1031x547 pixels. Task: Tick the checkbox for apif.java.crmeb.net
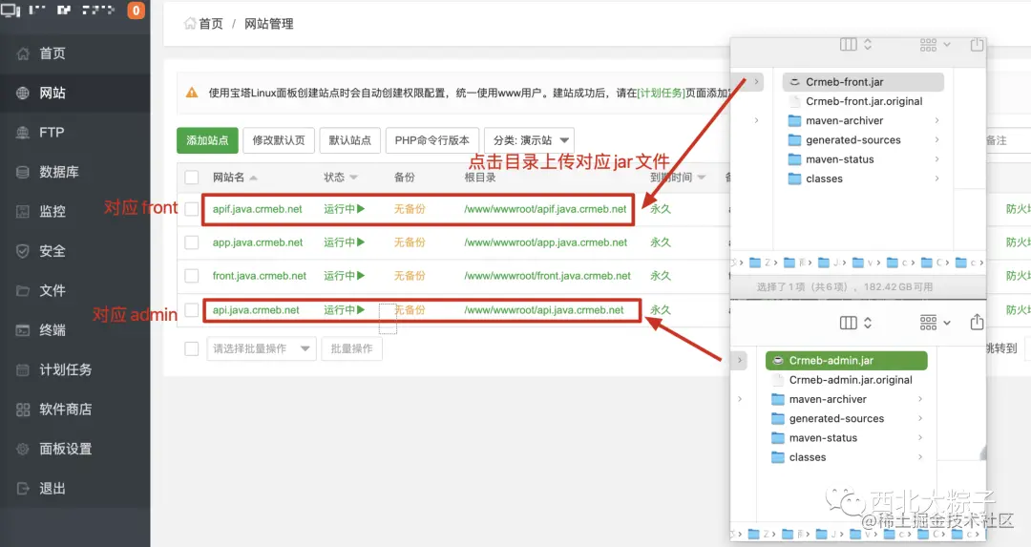[191, 209]
